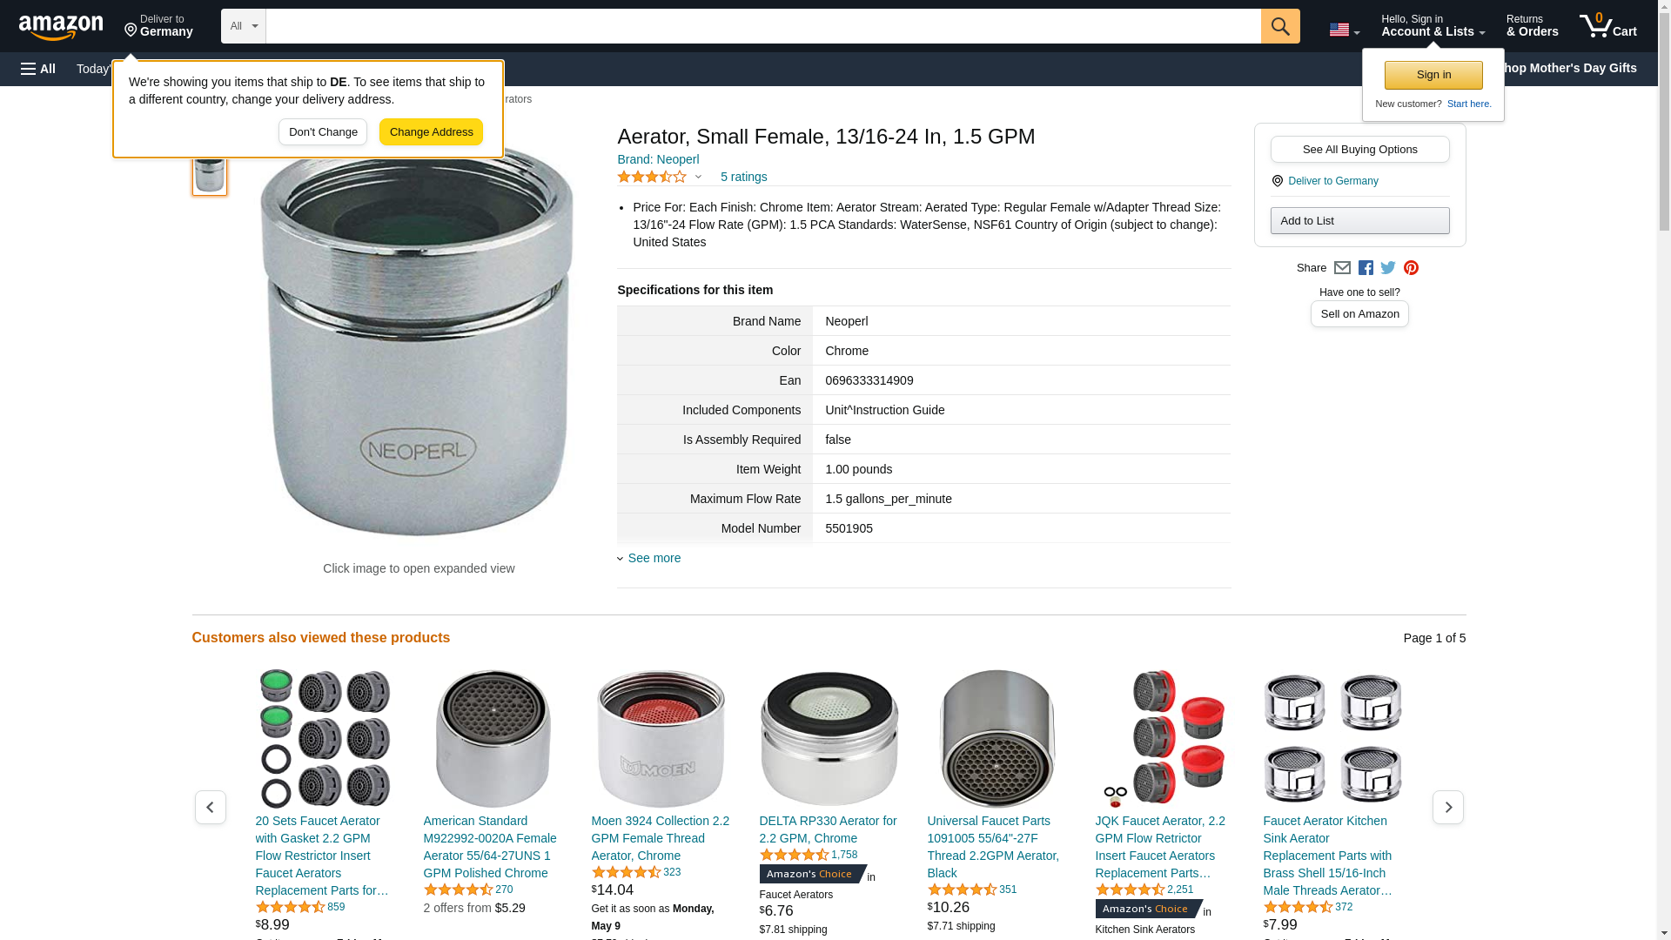Image resolution: width=1671 pixels, height=940 pixels.
Task: Click the Amazon logo
Action: point(61,27)
